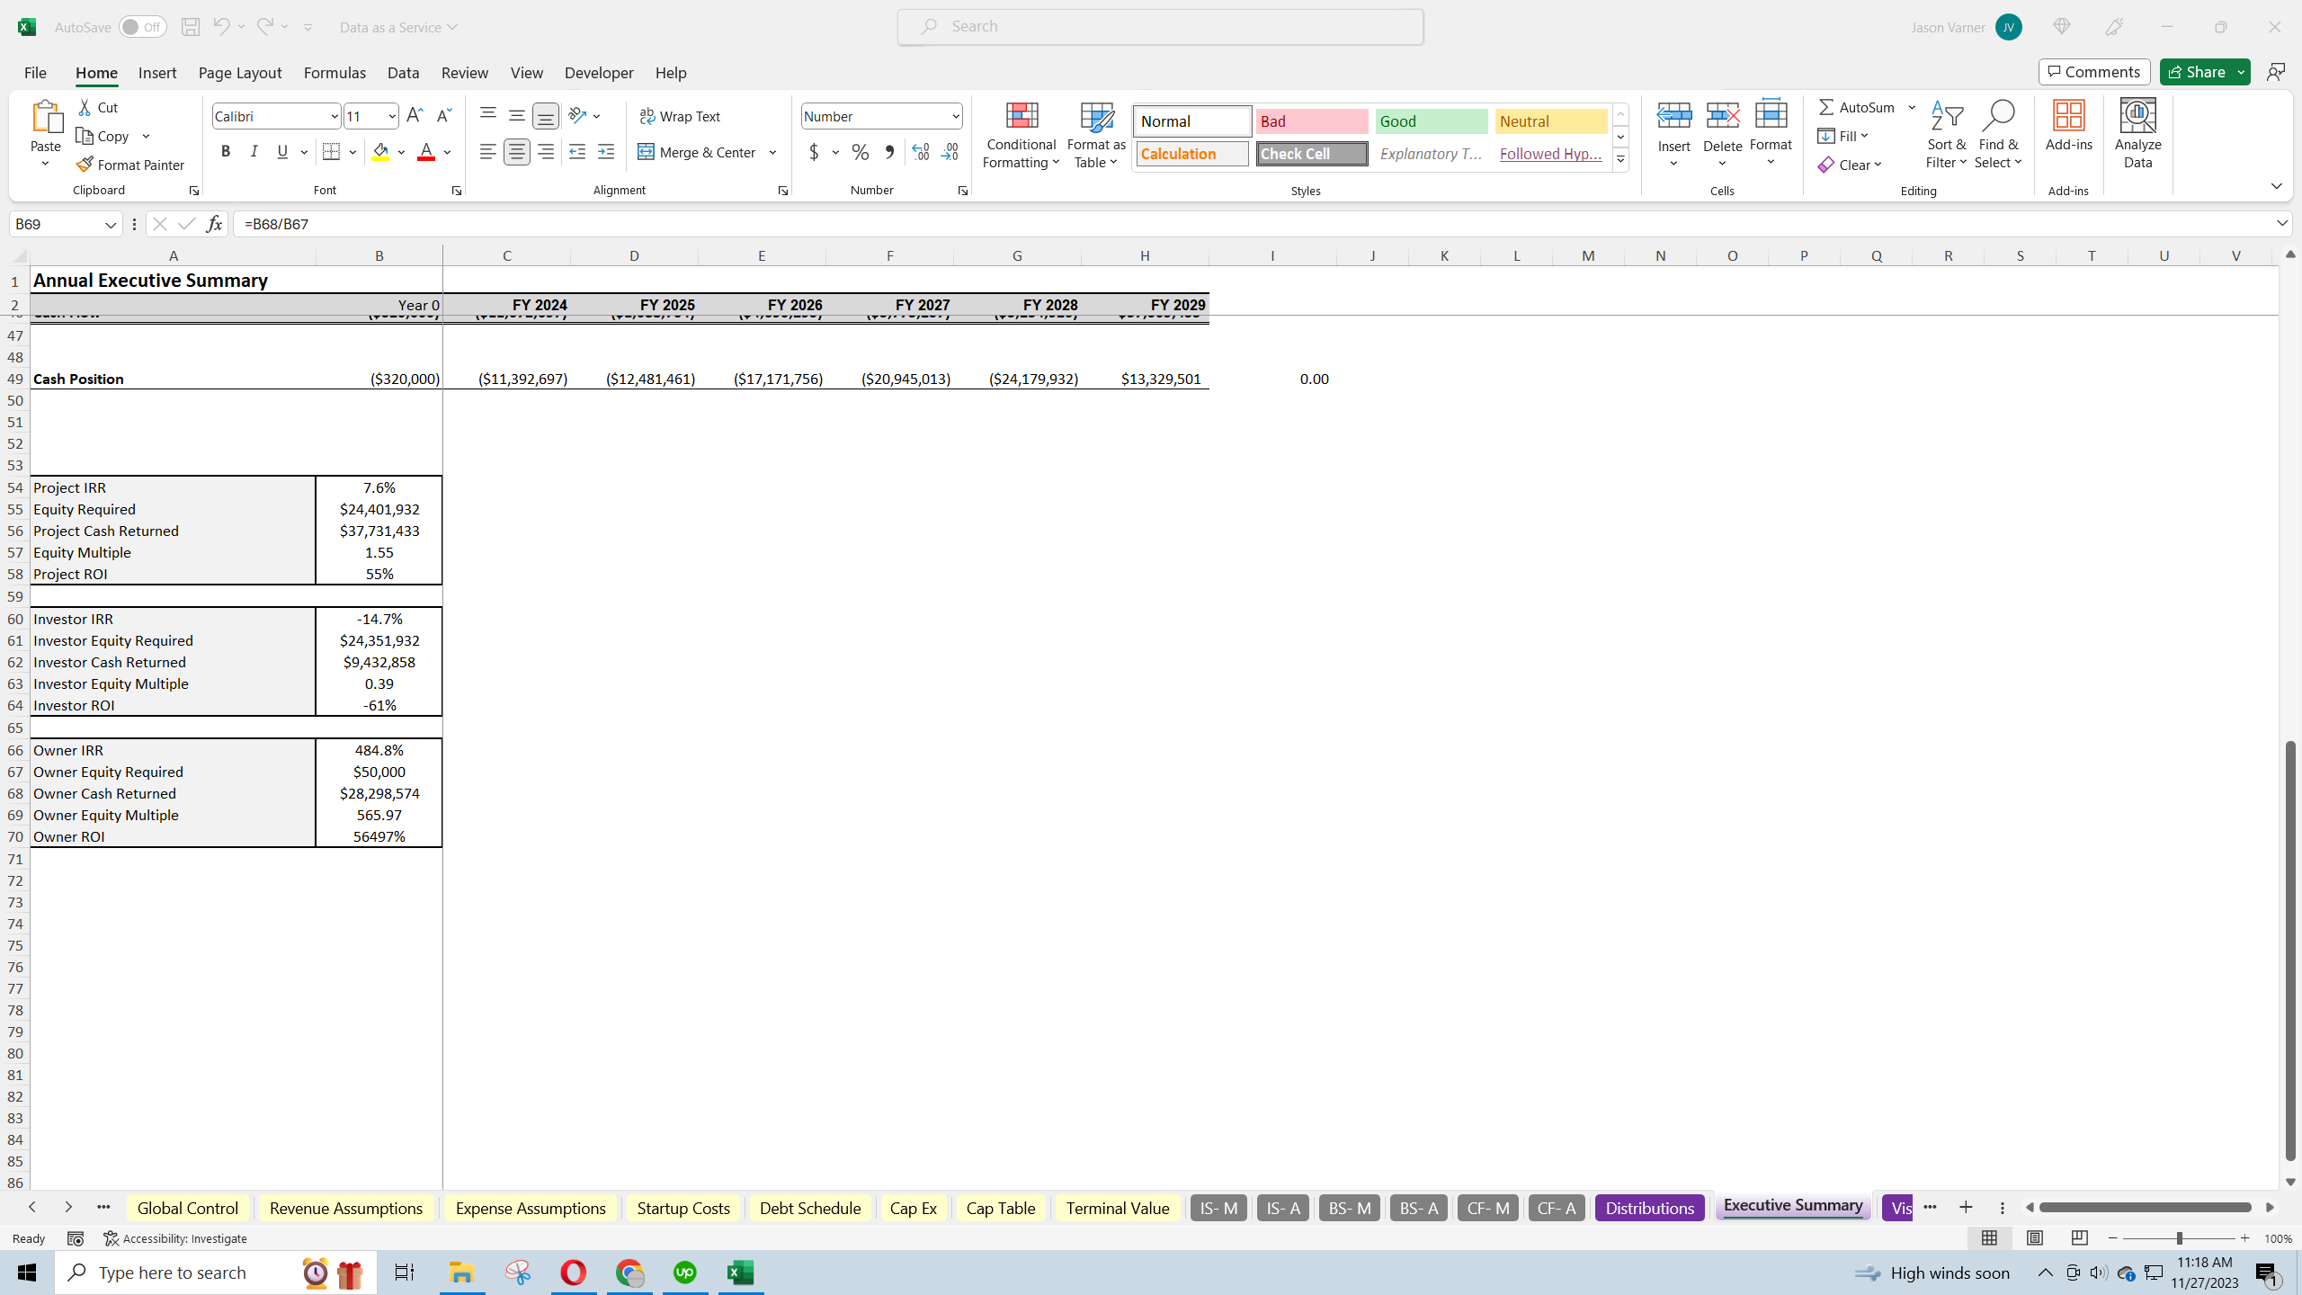Image resolution: width=2302 pixels, height=1295 pixels.
Task: Toggle italic formatting
Action: pyautogui.click(x=254, y=151)
